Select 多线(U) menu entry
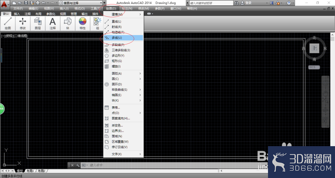The width and height of the screenshot is (335, 178). click(x=124, y=38)
